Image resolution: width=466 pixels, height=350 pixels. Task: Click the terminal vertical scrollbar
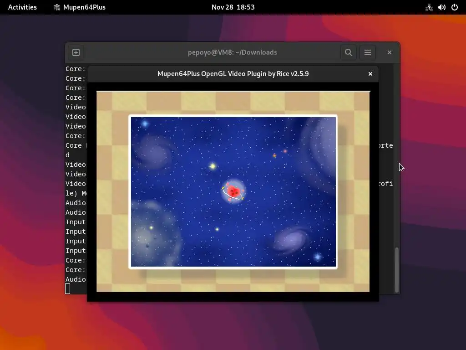click(x=396, y=269)
